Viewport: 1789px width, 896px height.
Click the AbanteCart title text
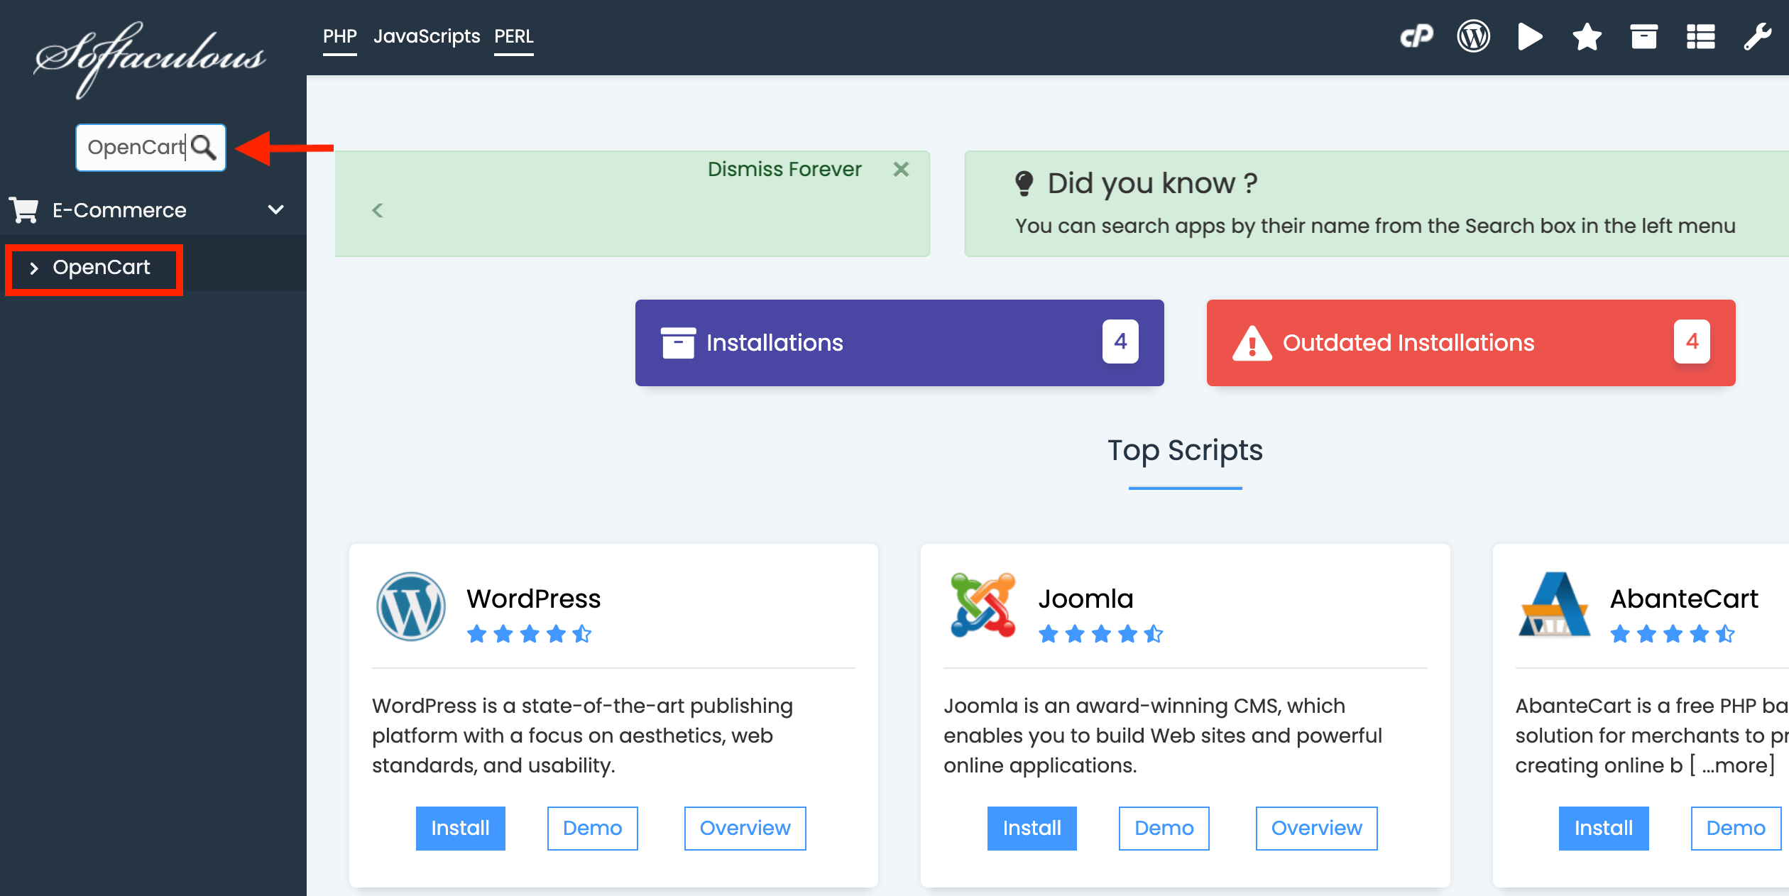[1684, 599]
